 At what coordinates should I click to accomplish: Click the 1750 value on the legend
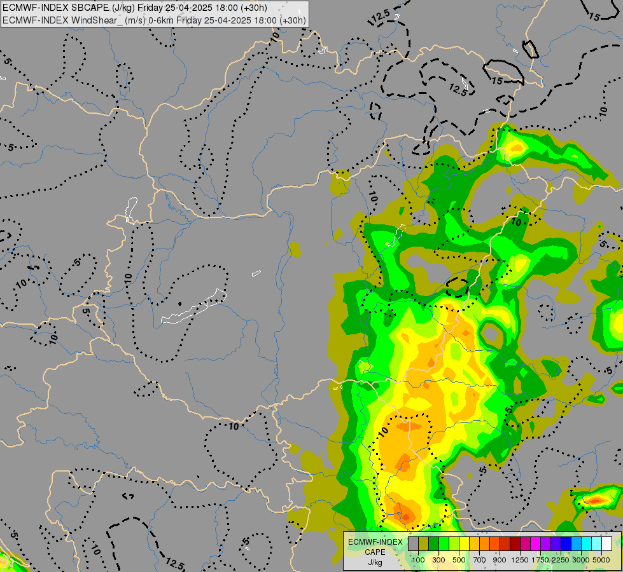[x=540, y=560]
